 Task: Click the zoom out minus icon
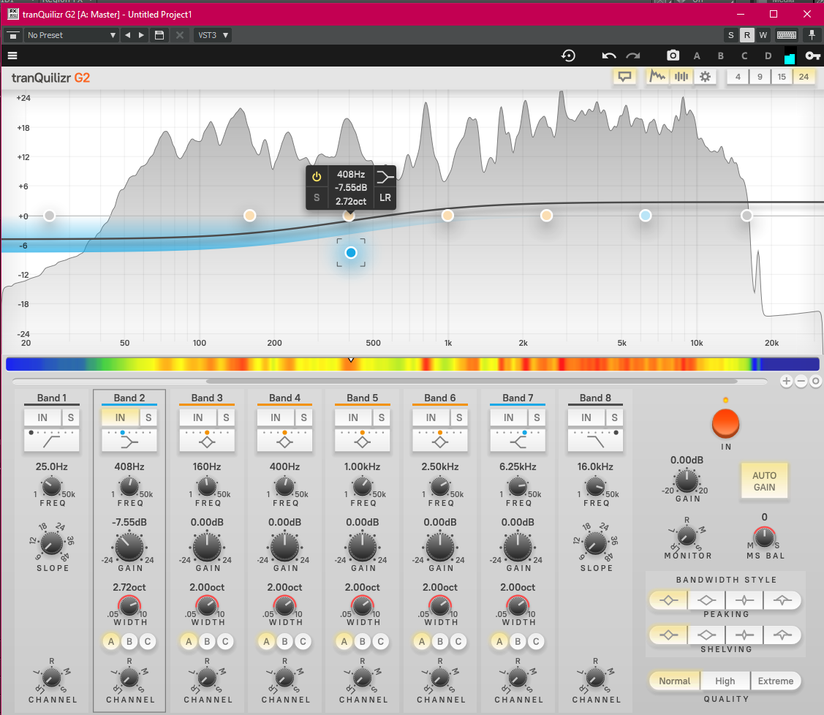(x=801, y=382)
